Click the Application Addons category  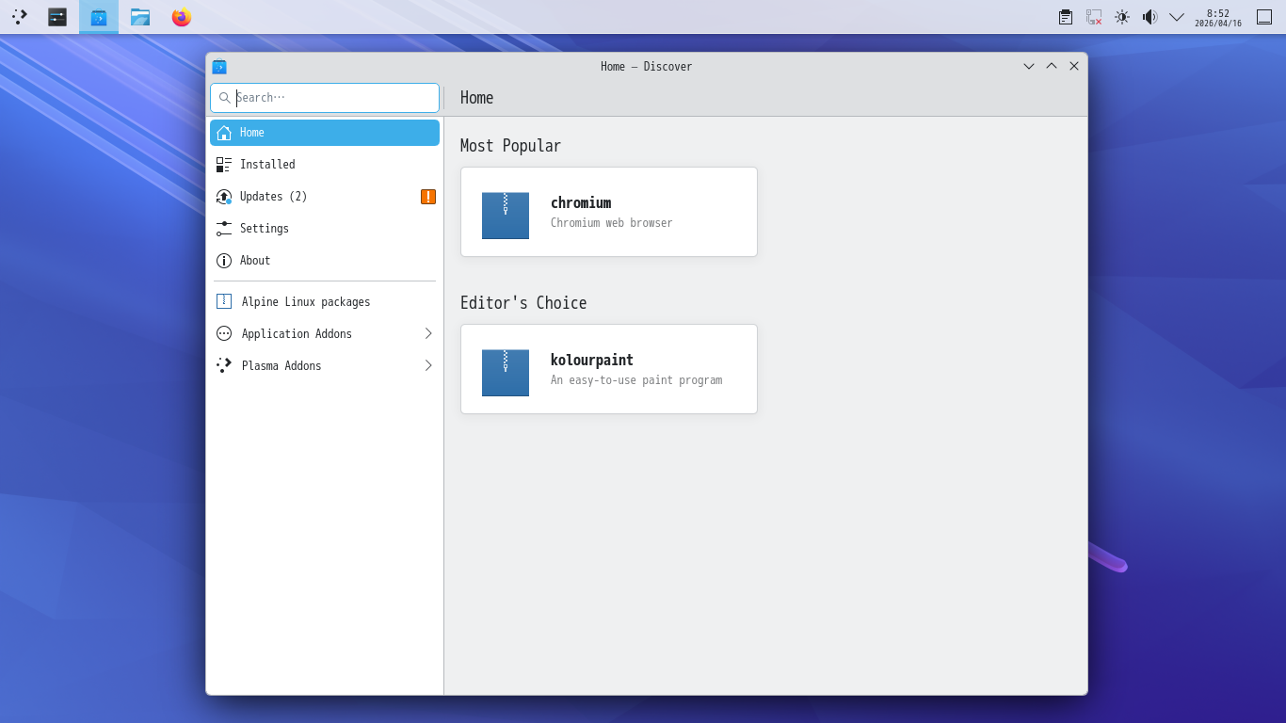click(325, 334)
